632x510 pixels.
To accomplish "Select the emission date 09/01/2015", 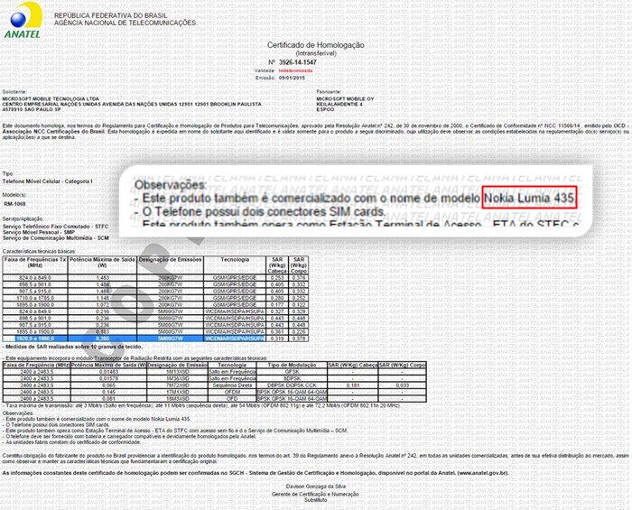I will pyautogui.click(x=292, y=78).
